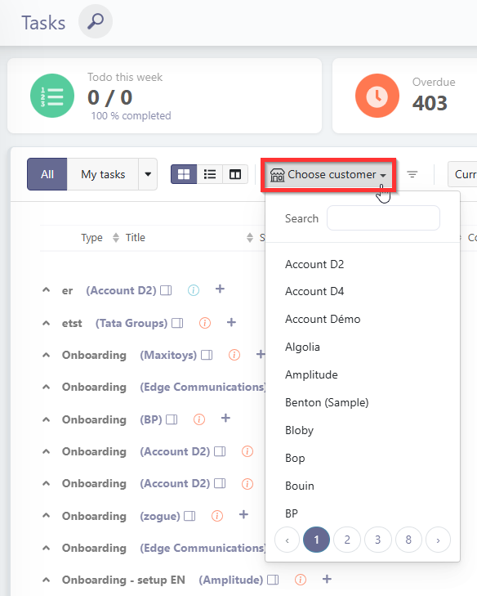Open side panel icon for Onboarding (Maxitoys)
The image size is (477, 596).
point(207,355)
